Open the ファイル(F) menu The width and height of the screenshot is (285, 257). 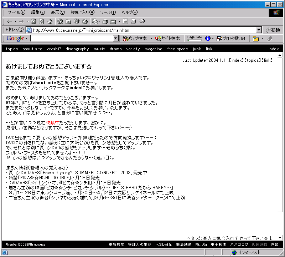pyautogui.click(x=16, y=12)
